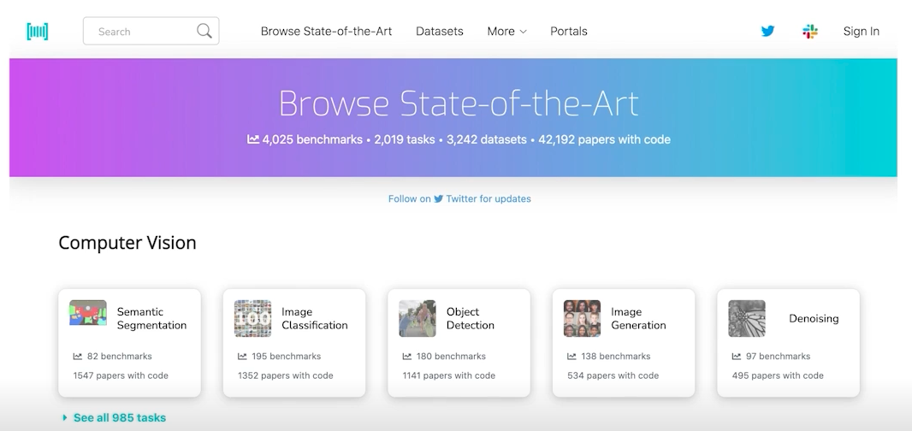Click the Sign In link

pos(861,32)
